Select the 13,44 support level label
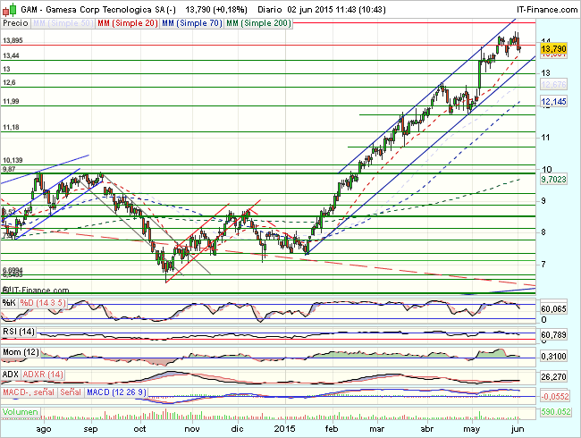 (x=11, y=55)
